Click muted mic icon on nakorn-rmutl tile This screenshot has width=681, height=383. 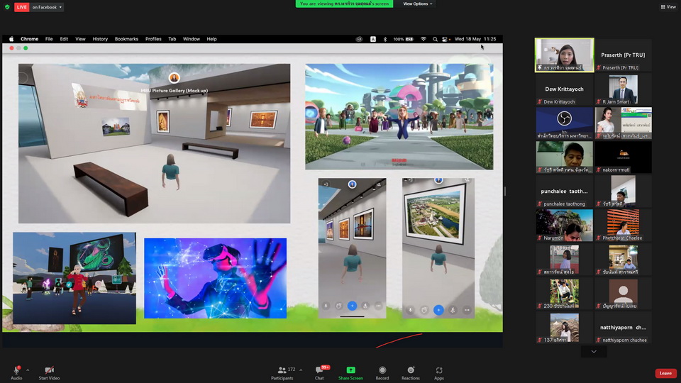tap(599, 170)
